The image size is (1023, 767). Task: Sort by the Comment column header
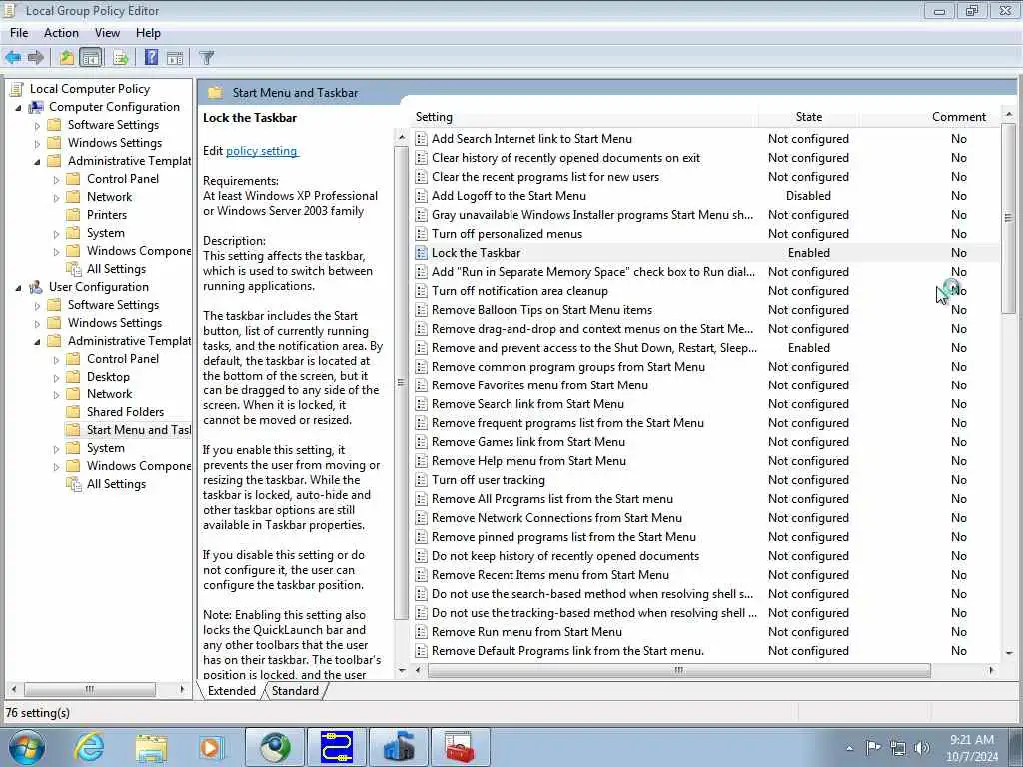pos(958,117)
